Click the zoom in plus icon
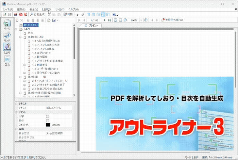 click(146, 20)
